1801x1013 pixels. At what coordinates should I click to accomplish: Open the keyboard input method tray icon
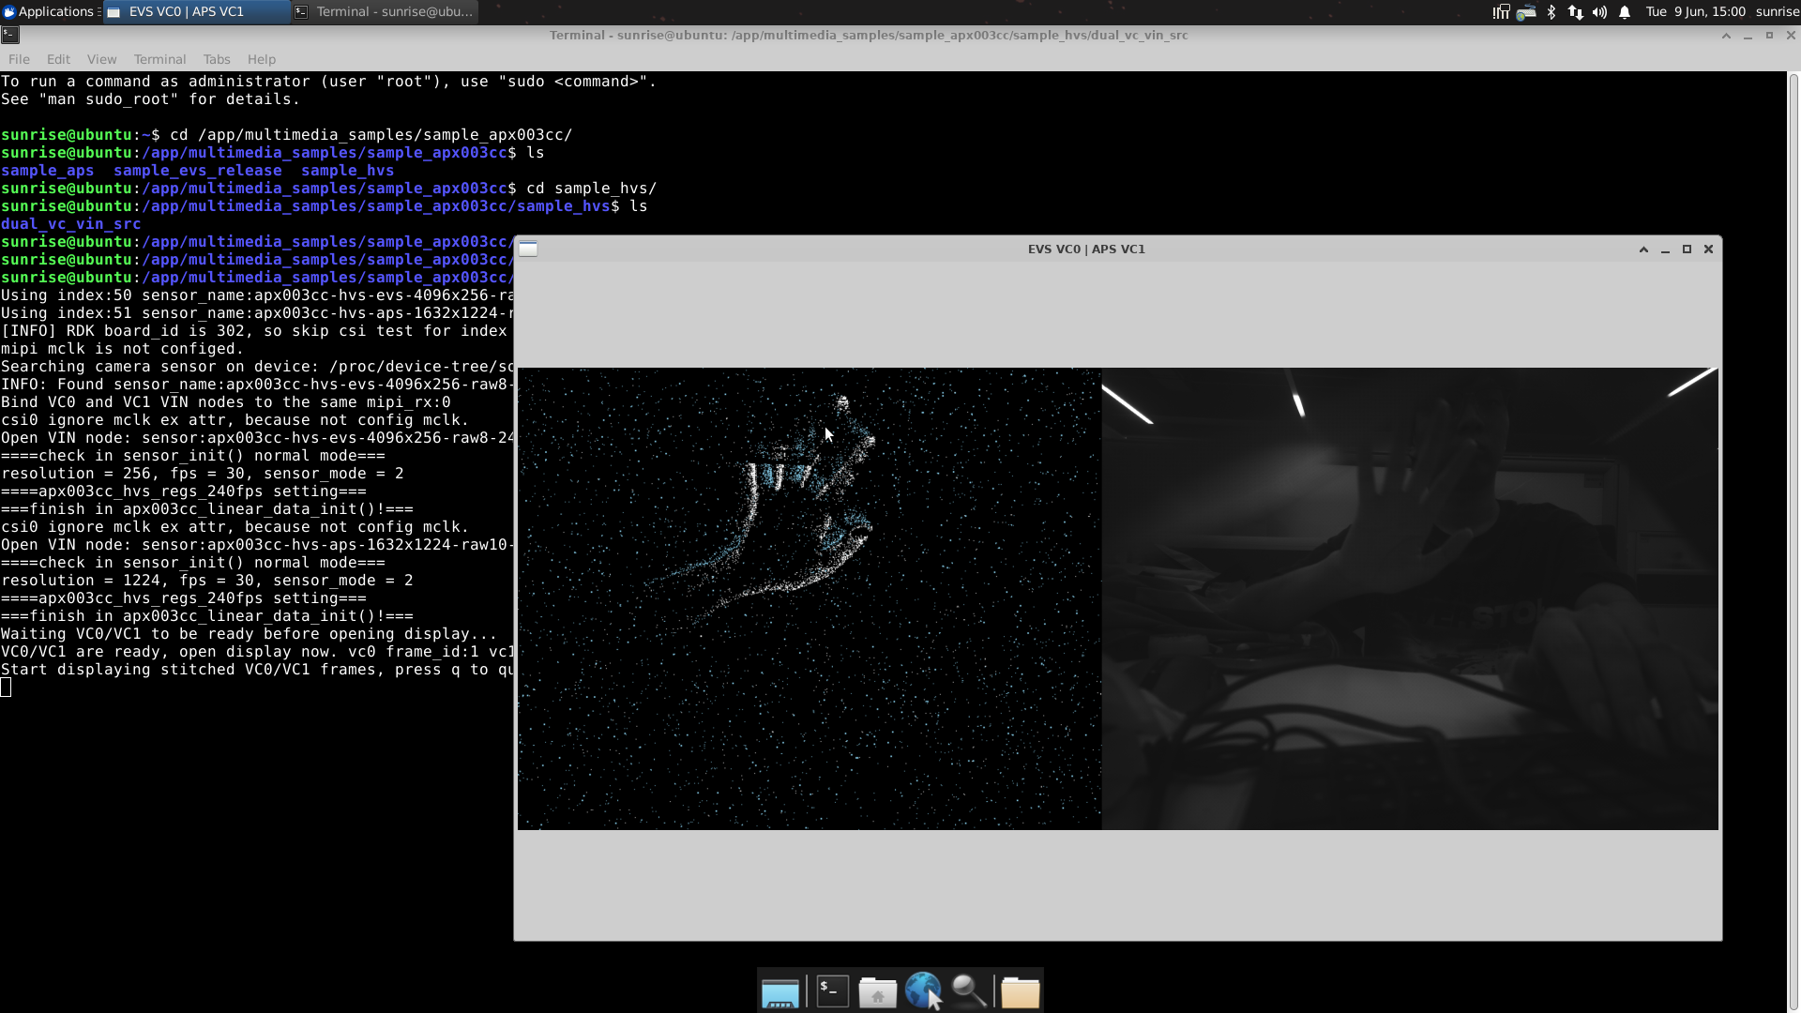point(1526,12)
